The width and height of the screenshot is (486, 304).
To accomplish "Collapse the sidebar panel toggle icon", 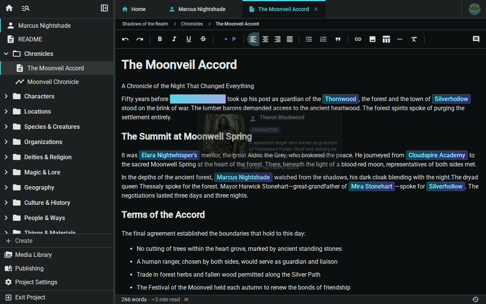I will point(104,8).
